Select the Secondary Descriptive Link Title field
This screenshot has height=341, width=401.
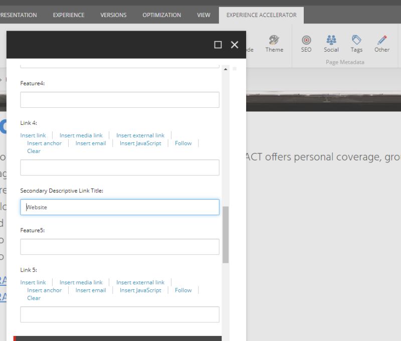pos(119,207)
